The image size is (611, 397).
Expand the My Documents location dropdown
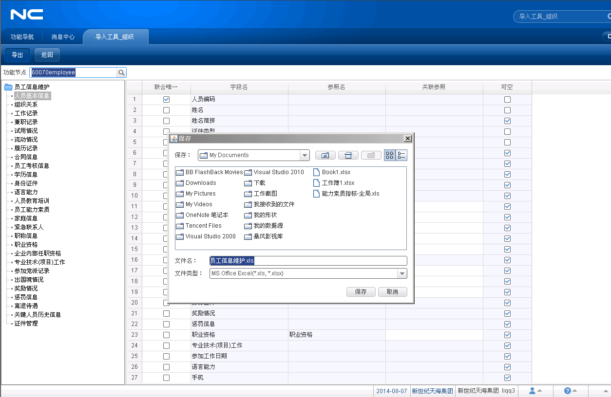pos(305,155)
